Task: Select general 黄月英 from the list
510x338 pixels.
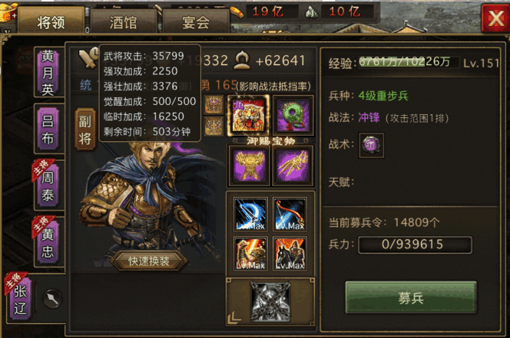Action: (x=48, y=73)
